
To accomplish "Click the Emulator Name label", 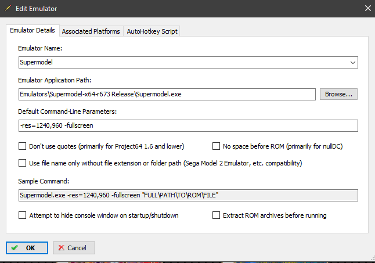I will [40, 48].
